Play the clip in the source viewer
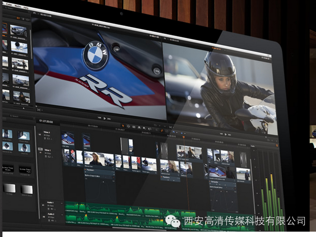This screenshot has height=237, width=316. tap(104, 118)
